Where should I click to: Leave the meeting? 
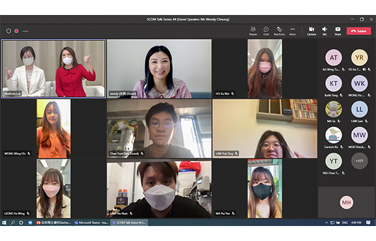[359, 31]
